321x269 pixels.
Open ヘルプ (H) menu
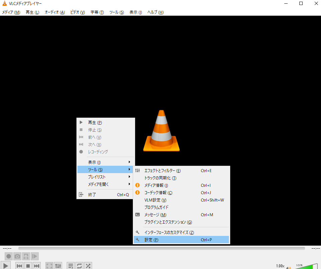coord(155,12)
